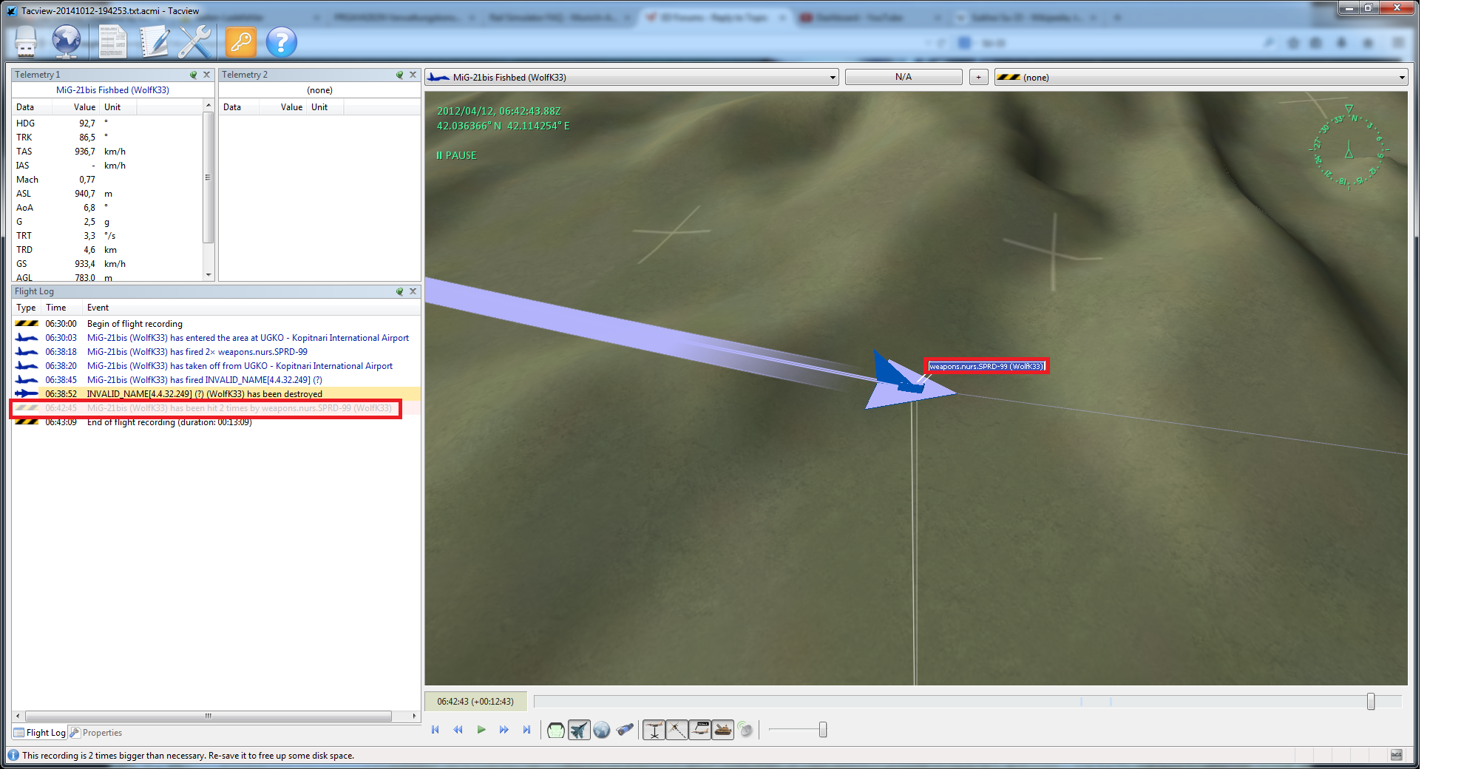
Task: Click MiG-21bis Fishbed title in Telemetry 1
Action: [x=112, y=90]
